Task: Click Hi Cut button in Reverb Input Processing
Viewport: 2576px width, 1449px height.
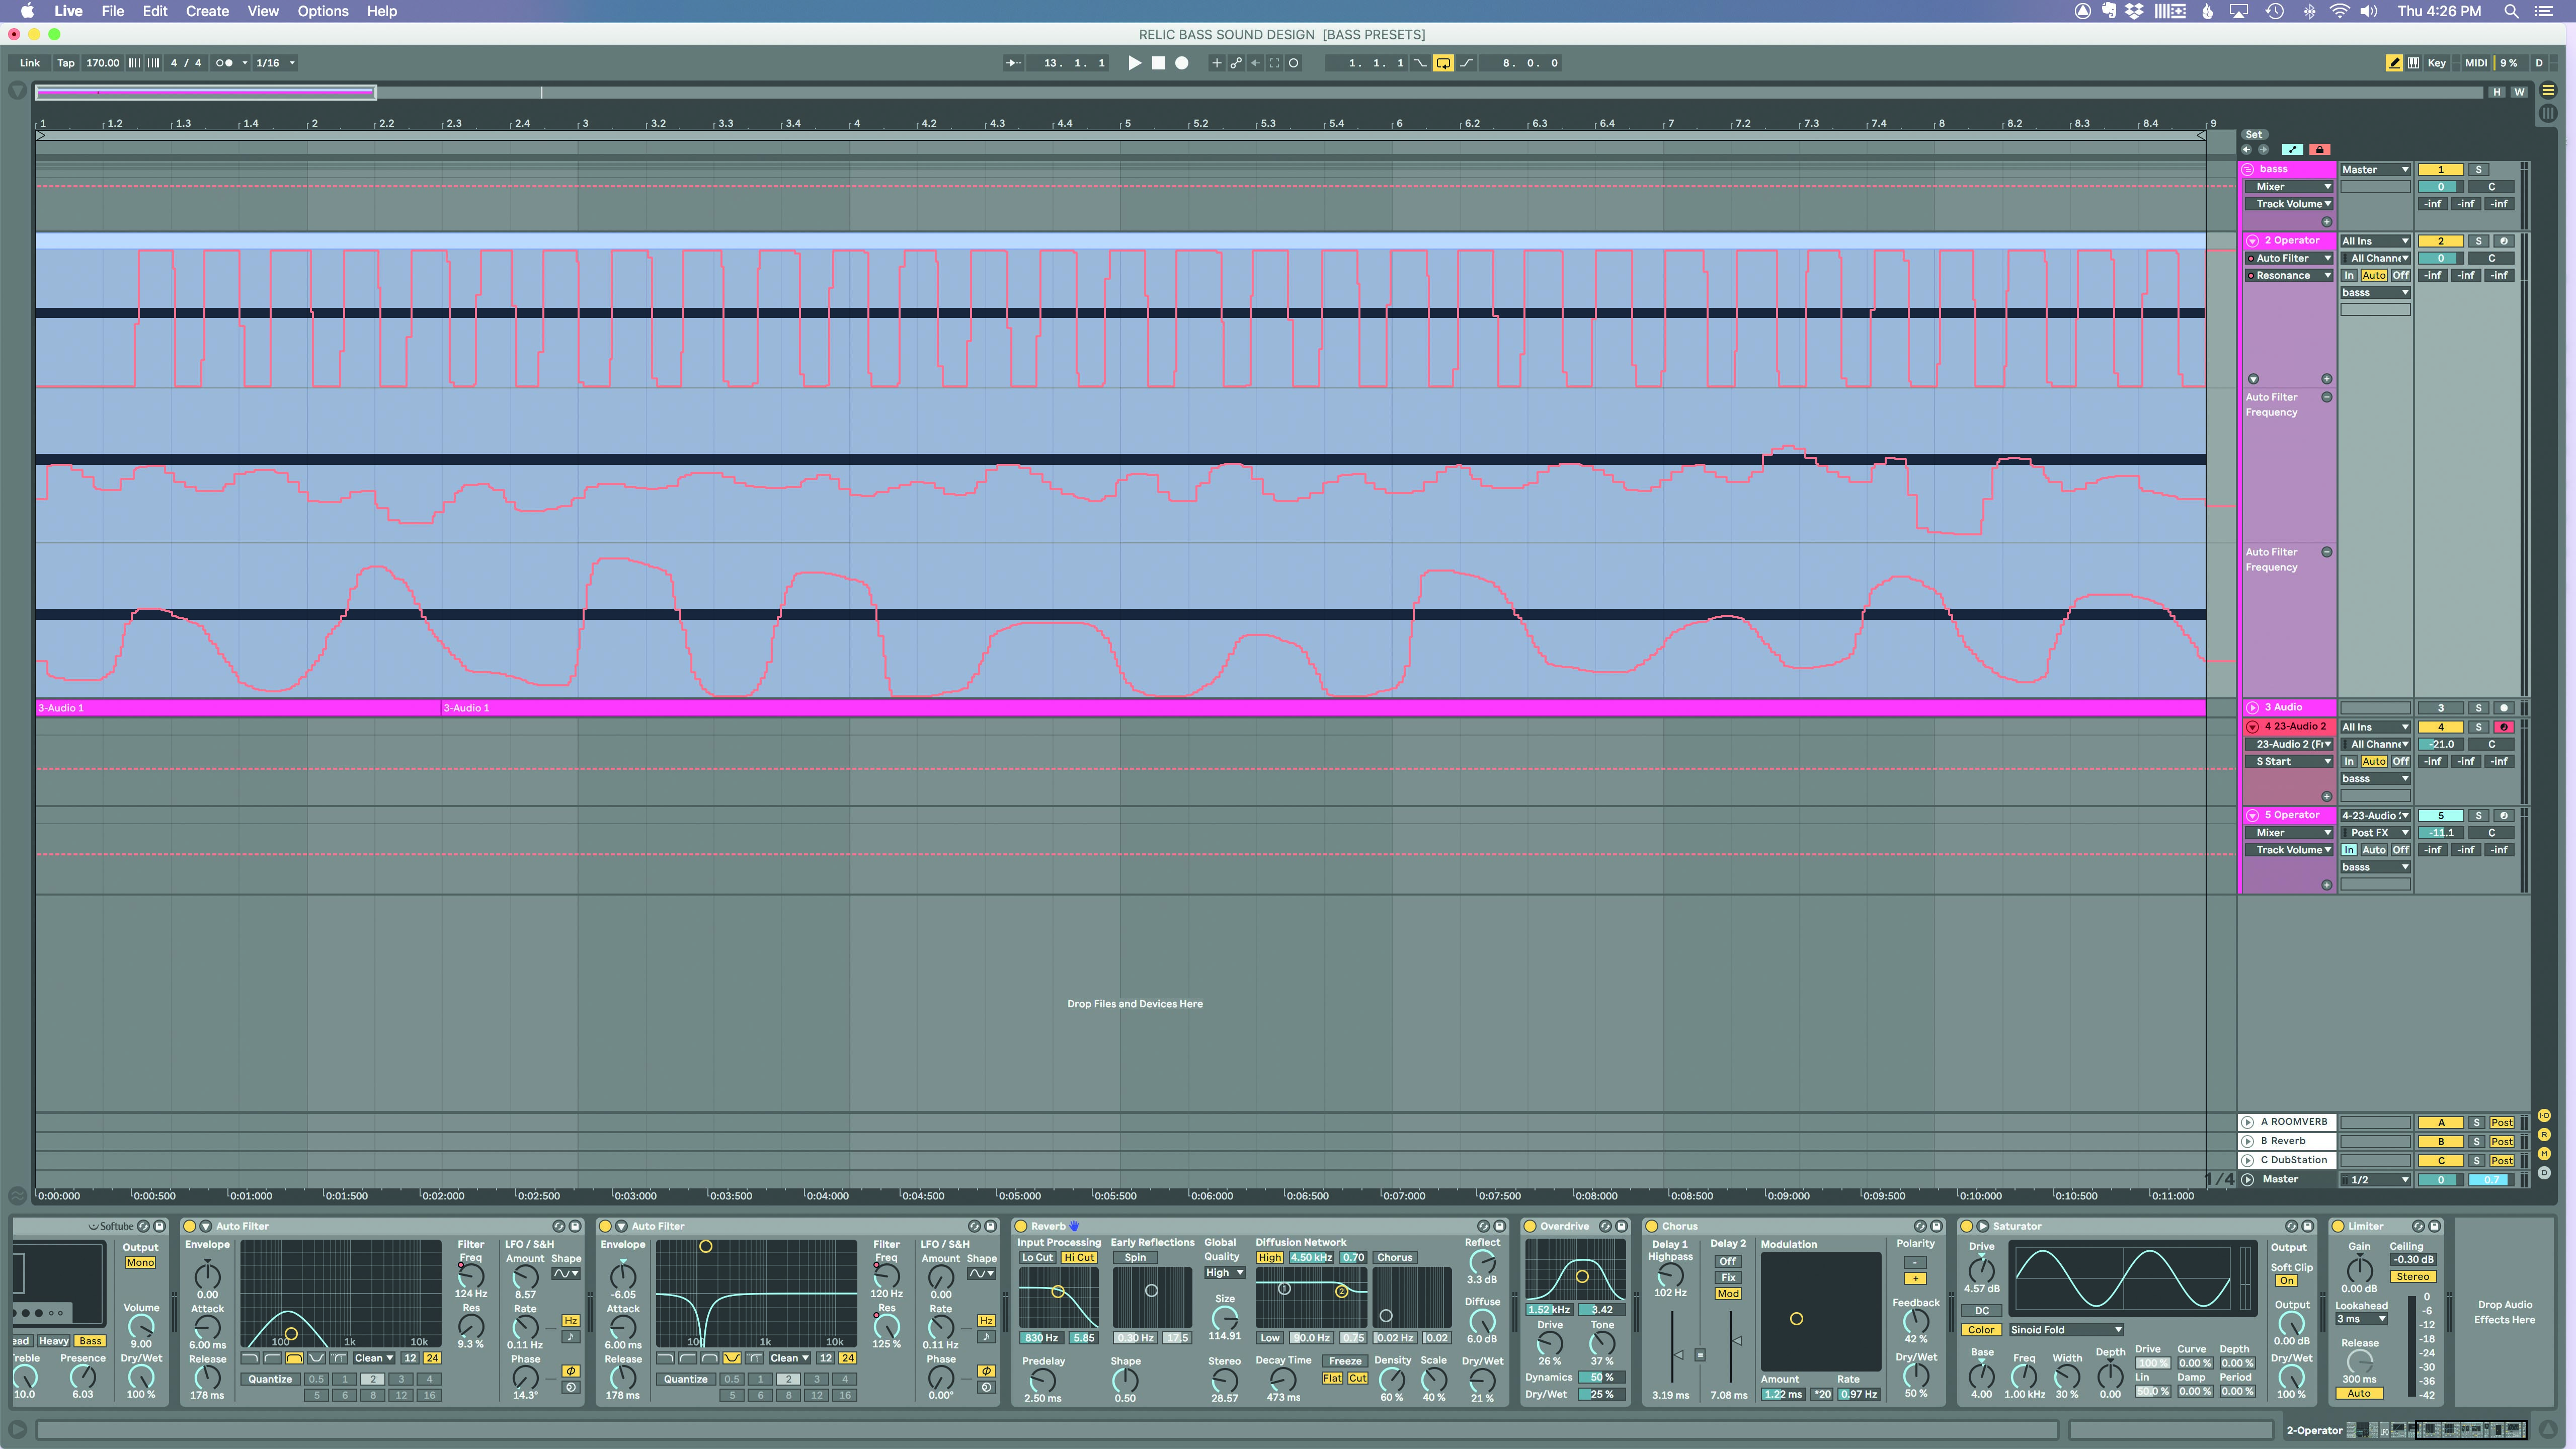Action: tap(1079, 1258)
